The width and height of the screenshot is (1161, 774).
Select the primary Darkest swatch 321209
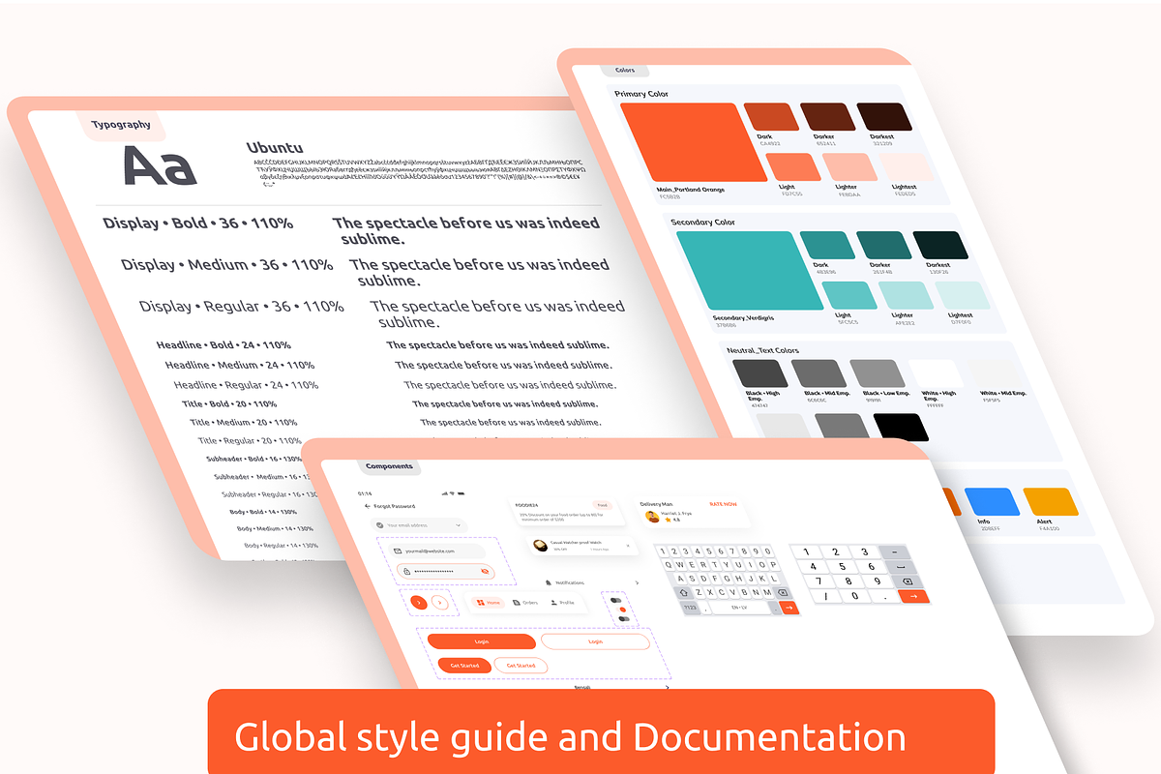(882, 117)
